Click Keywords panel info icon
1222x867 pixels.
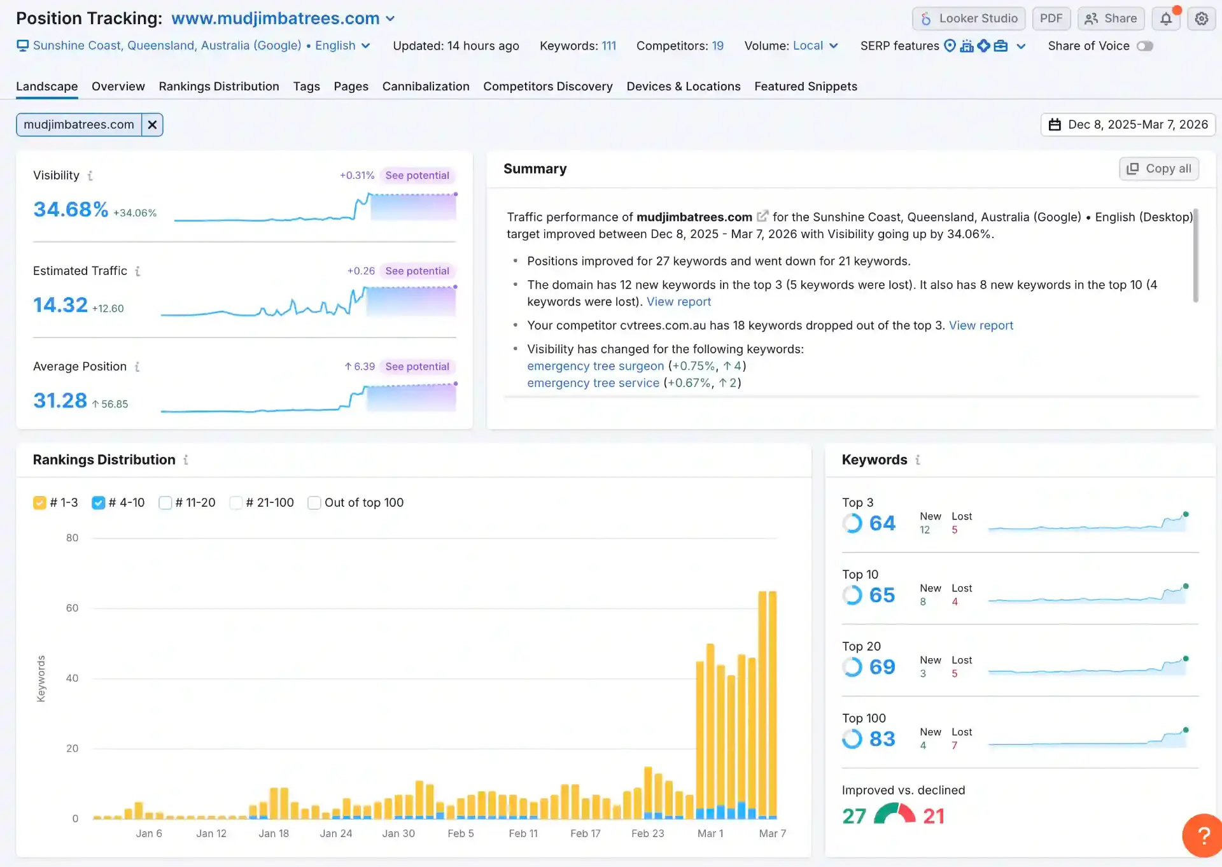(917, 460)
